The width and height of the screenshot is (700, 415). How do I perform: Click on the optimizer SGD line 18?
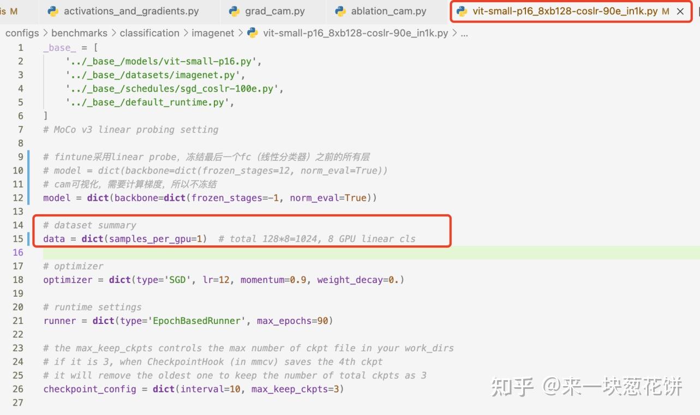click(x=224, y=280)
